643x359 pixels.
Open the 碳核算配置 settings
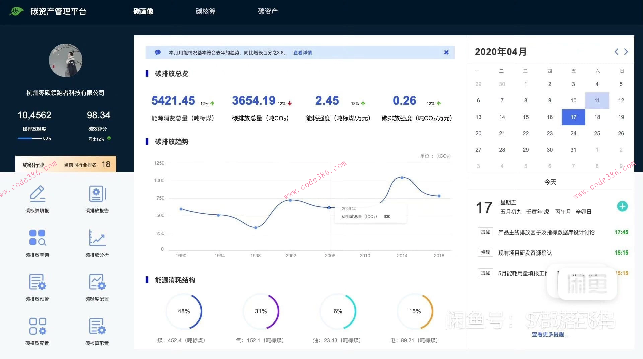[97, 331]
